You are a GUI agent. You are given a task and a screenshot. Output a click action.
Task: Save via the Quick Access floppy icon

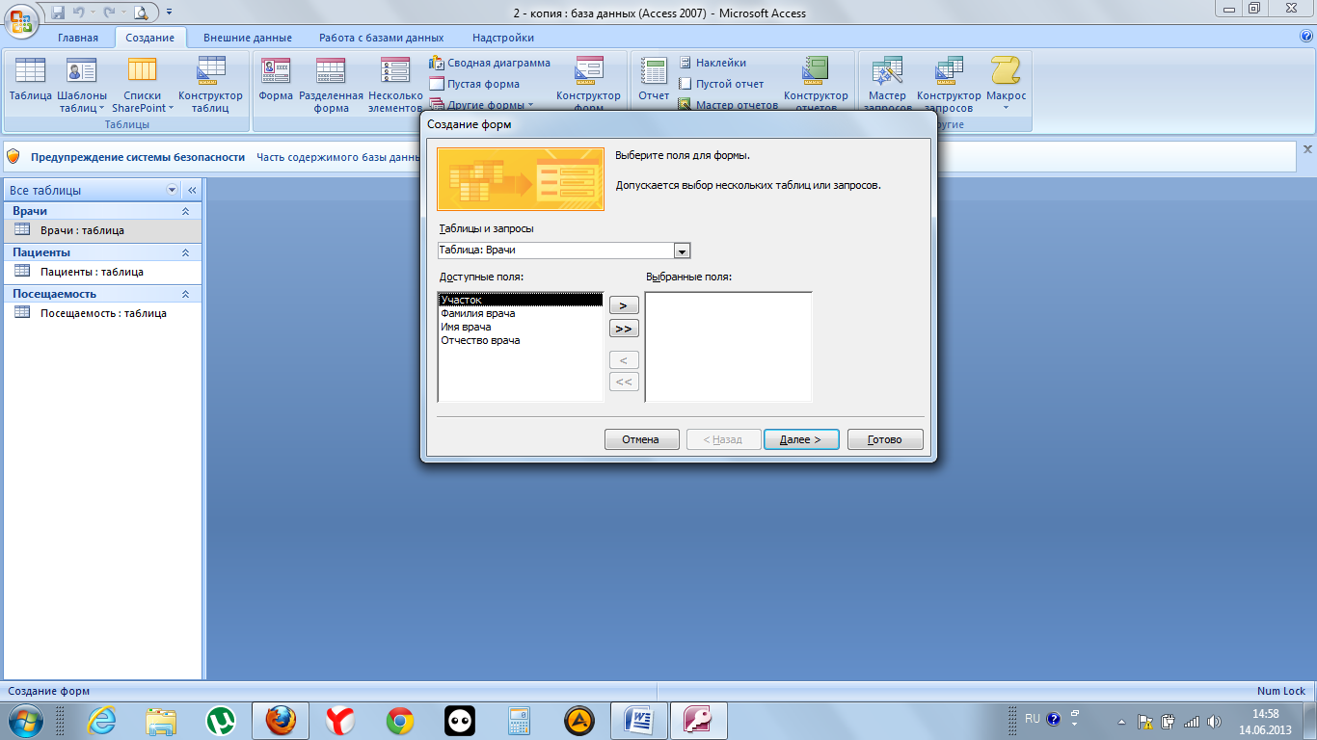[58, 13]
